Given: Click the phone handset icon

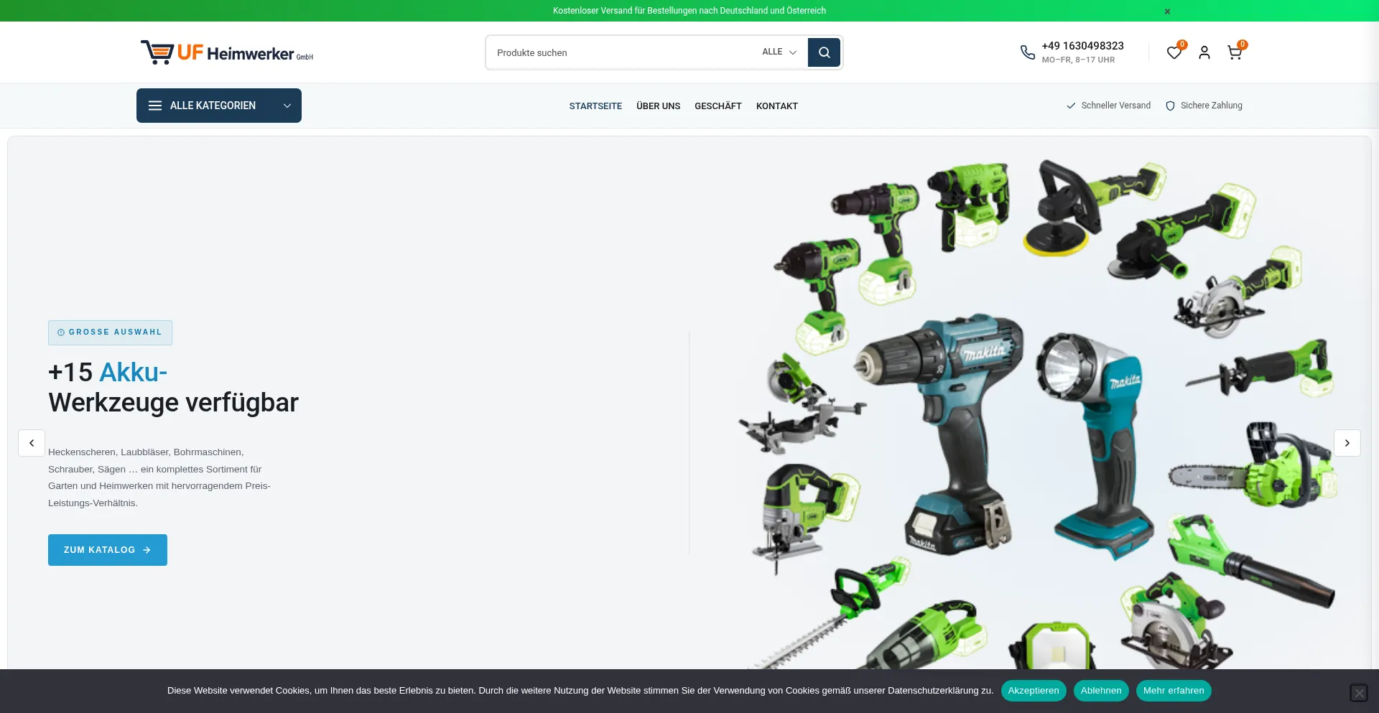Looking at the screenshot, I should [1028, 52].
